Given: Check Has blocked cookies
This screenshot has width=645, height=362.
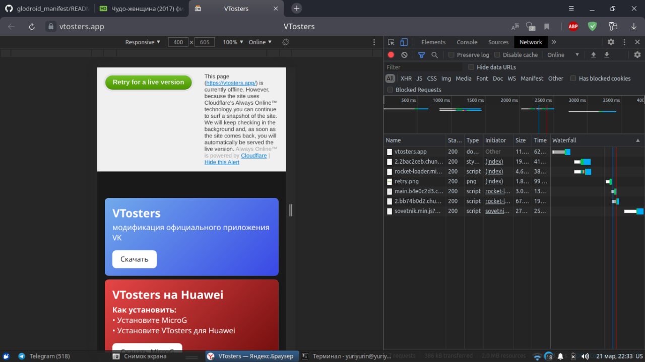Looking at the screenshot, I should pos(573,79).
